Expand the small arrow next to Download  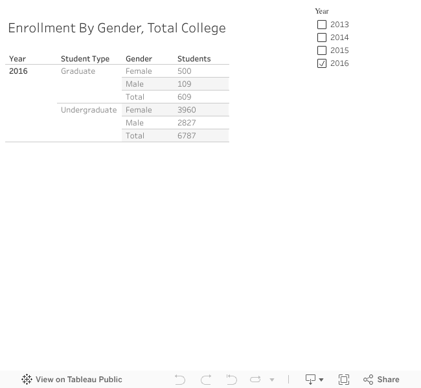[321, 380]
